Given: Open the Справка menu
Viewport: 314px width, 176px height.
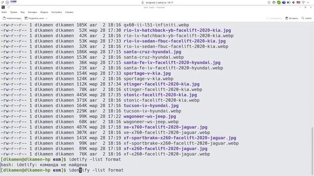Looking at the screenshot, I should point(69,12).
